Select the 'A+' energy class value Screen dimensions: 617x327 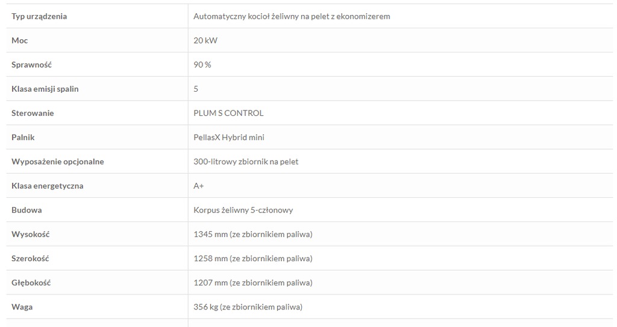(x=199, y=186)
